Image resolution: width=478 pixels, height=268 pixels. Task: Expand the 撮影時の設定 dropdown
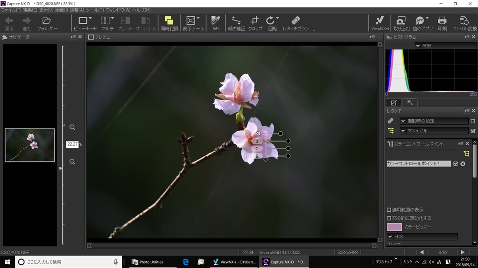tap(403, 121)
